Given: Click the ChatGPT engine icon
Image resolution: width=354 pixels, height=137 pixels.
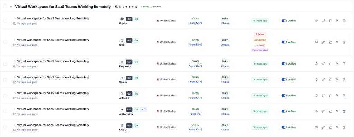Looking at the screenshot, I should click(x=122, y=126).
